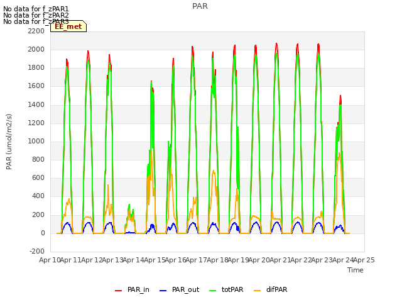Image resolution: width=402 pixels, height=302 pixels.
Task: Click the 2000 y-axis tick label
Action: click(x=36, y=49)
